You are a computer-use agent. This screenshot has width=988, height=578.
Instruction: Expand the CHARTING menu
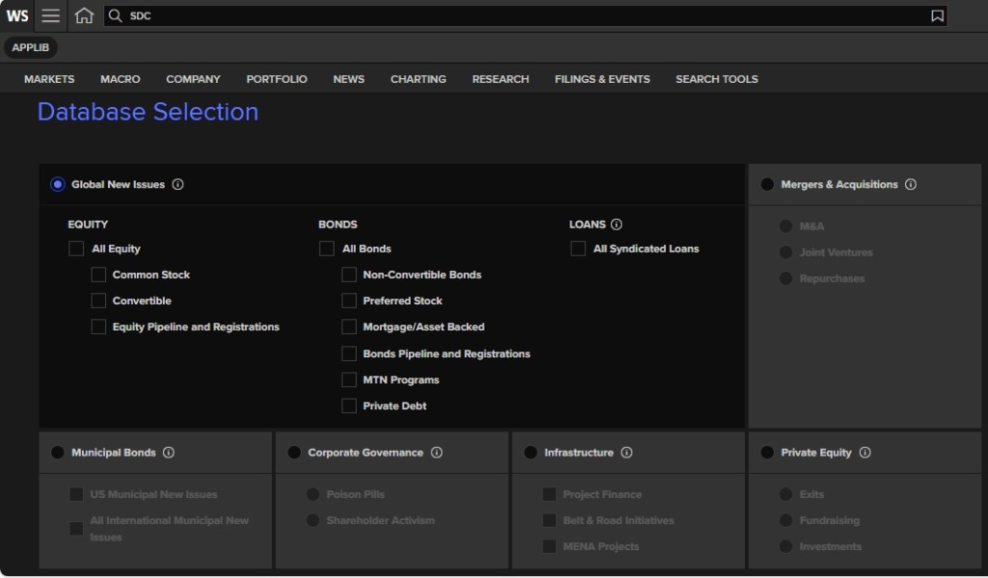[418, 79]
